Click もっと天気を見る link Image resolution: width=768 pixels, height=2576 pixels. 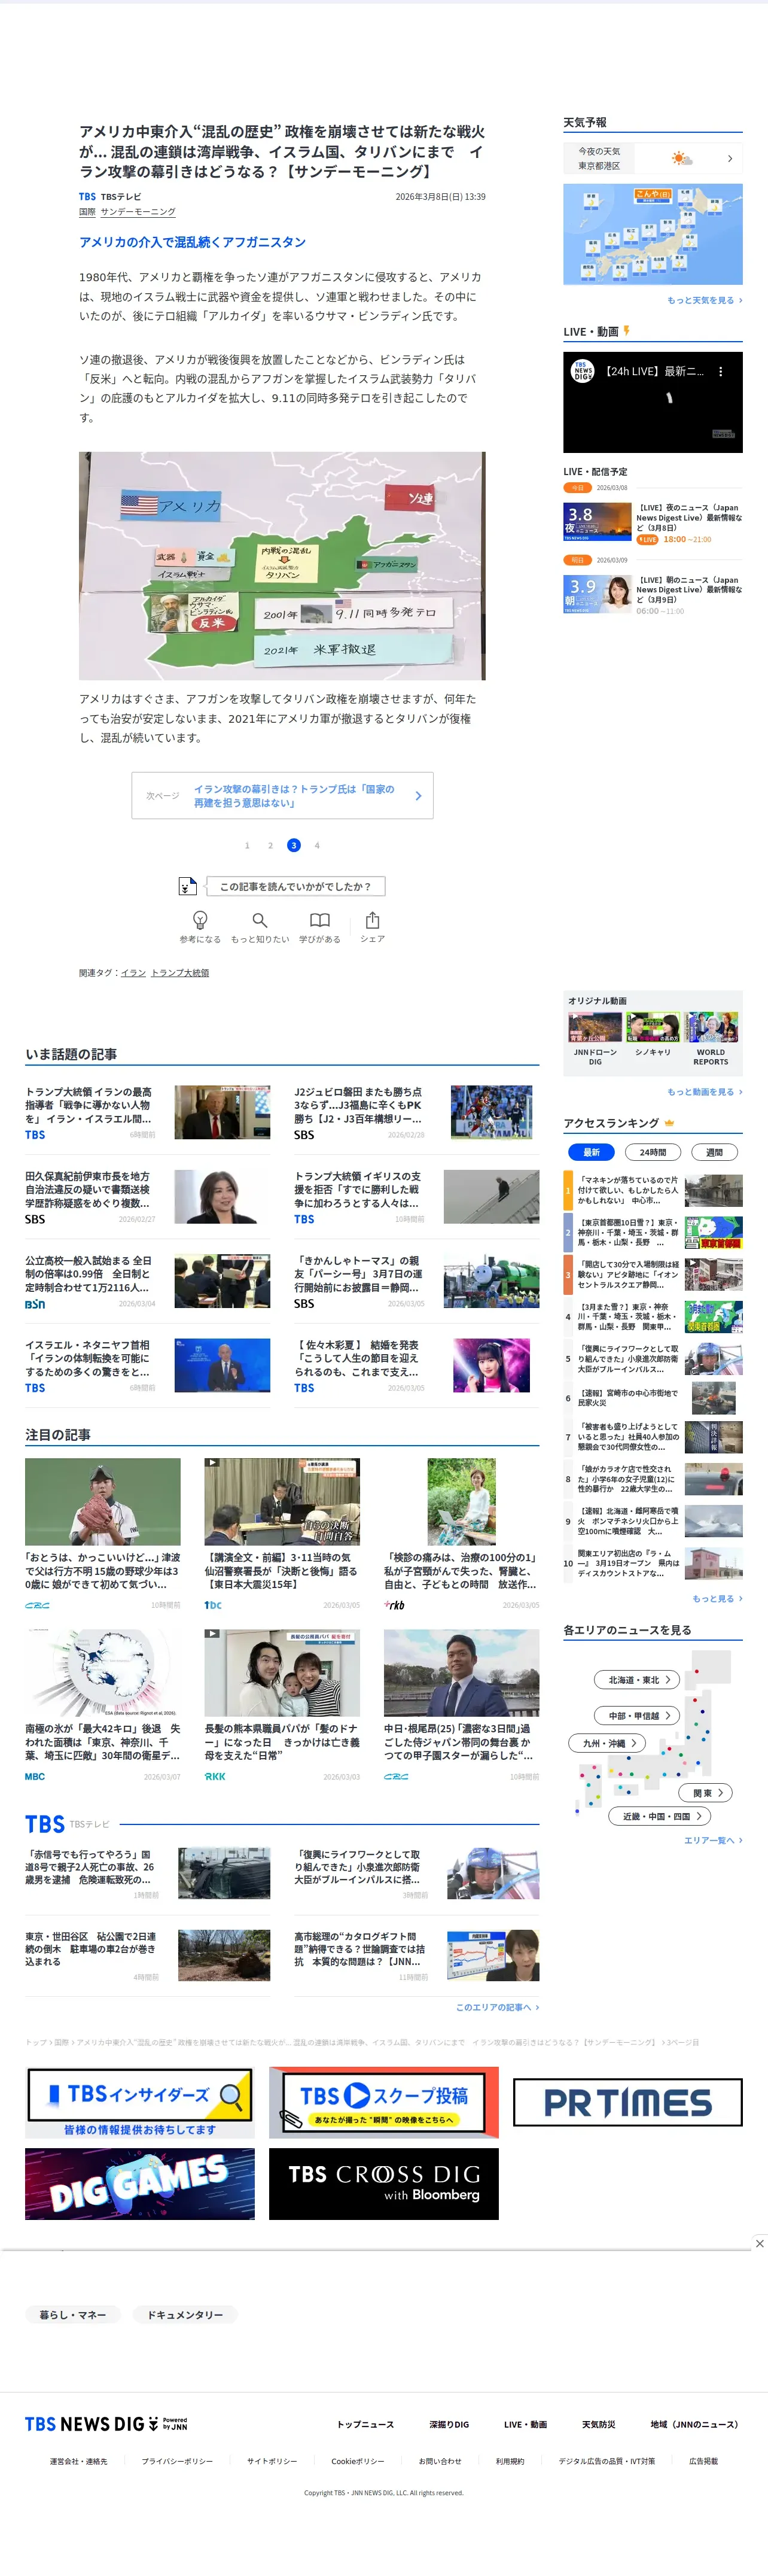pos(704,300)
